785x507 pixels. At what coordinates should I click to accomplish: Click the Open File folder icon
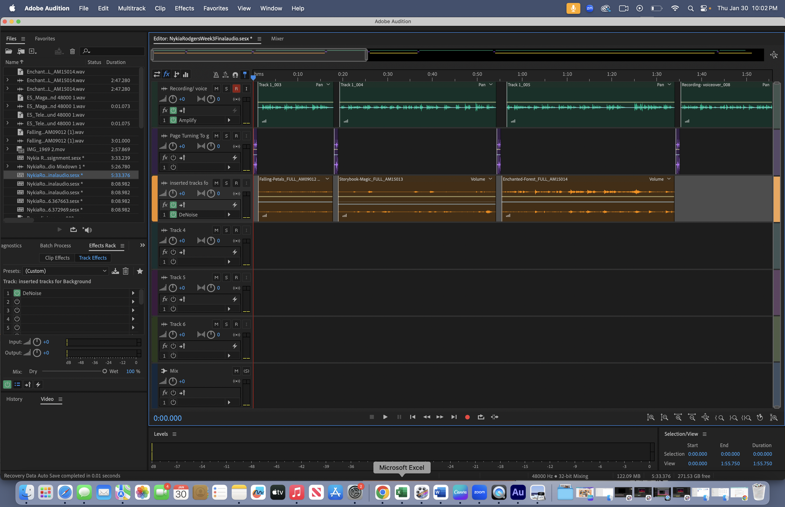(x=9, y=51)
